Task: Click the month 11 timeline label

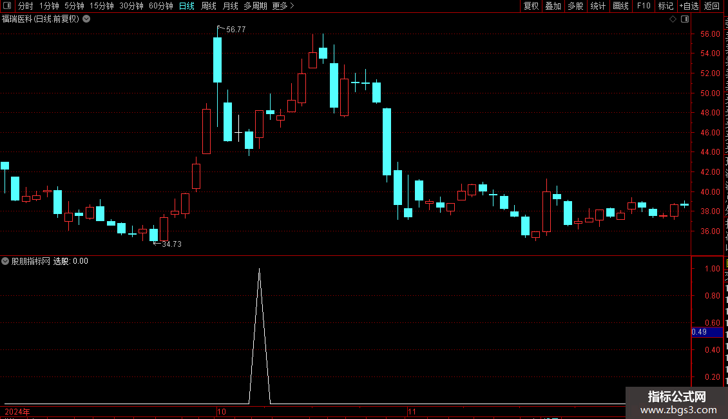Action: (x=412, y=411)
